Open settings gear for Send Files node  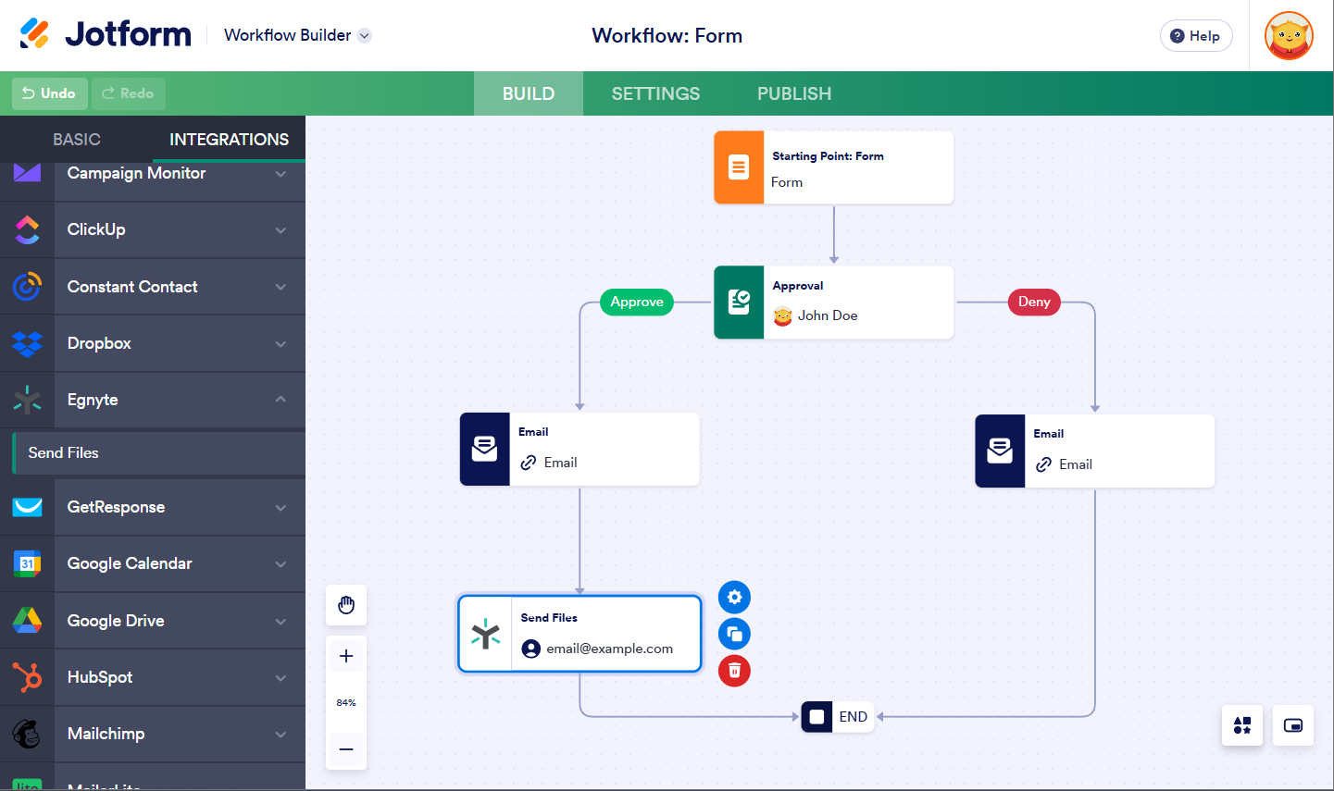click(734, 598)
